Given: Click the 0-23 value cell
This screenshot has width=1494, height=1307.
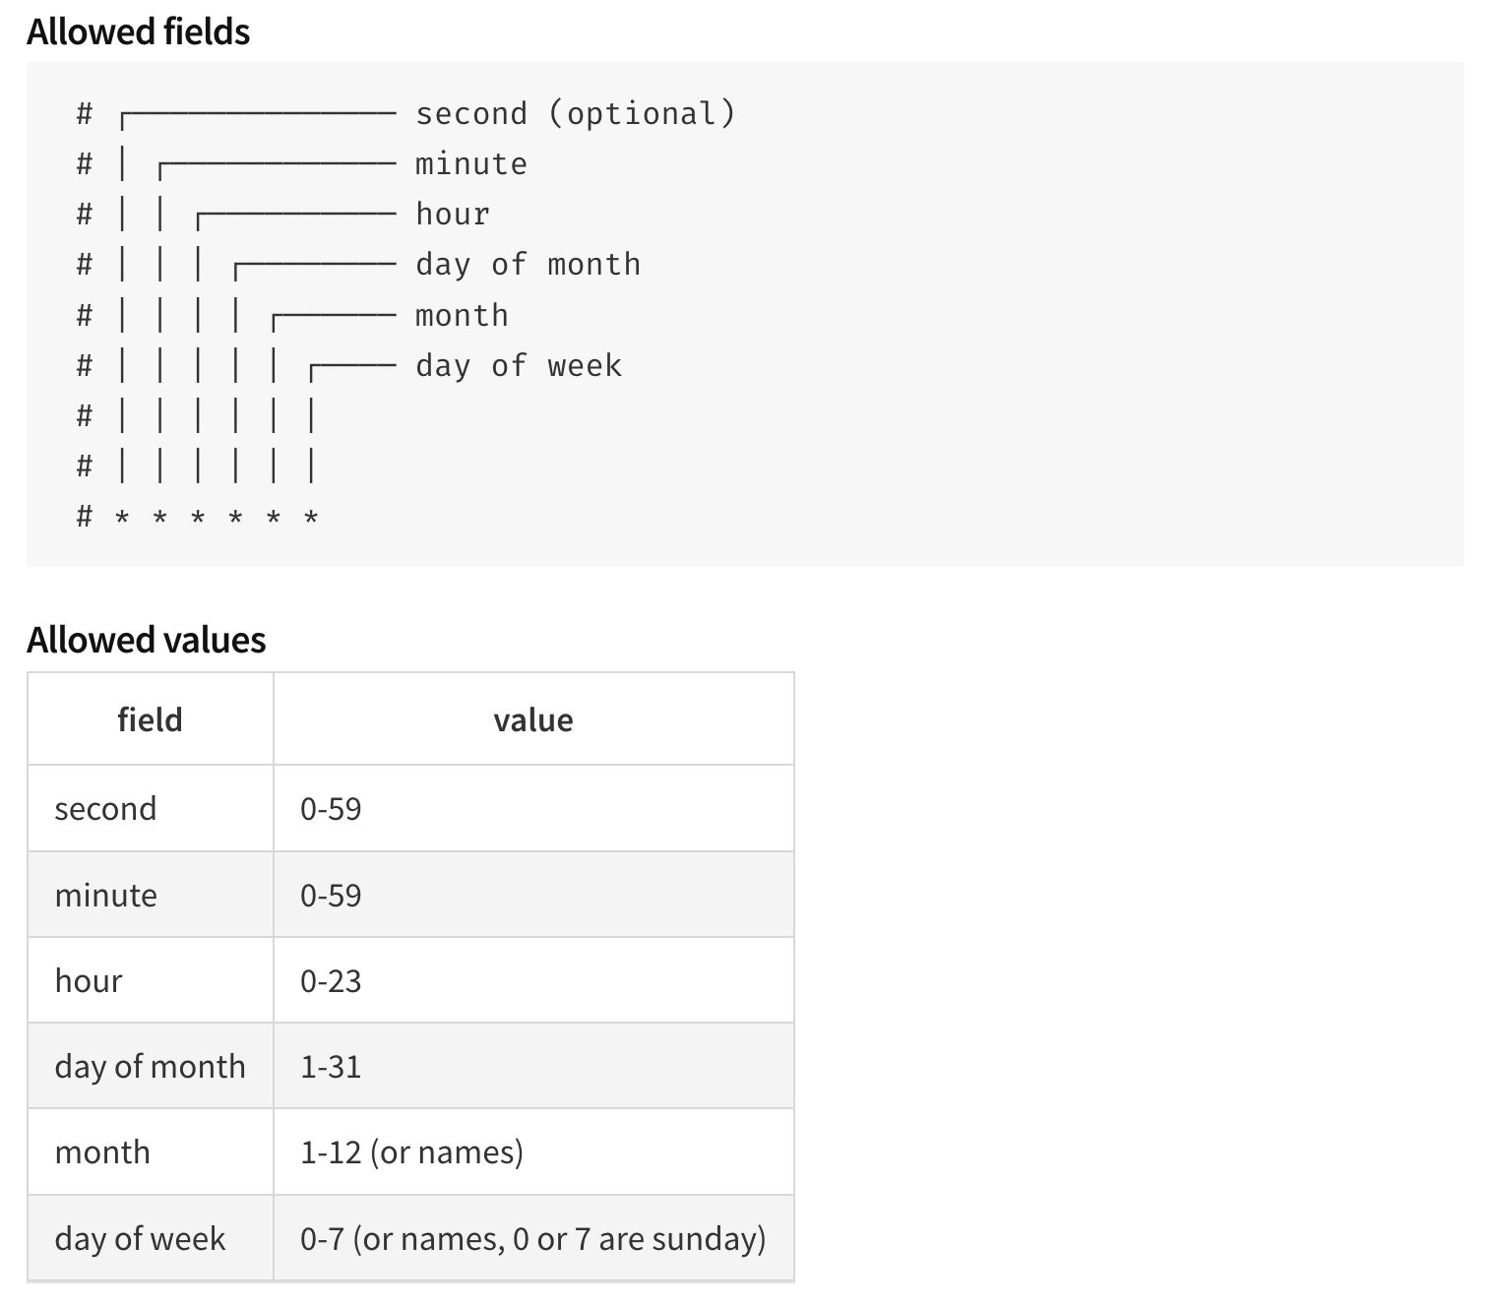Looking at the screenshot, I should pos(533,981).
